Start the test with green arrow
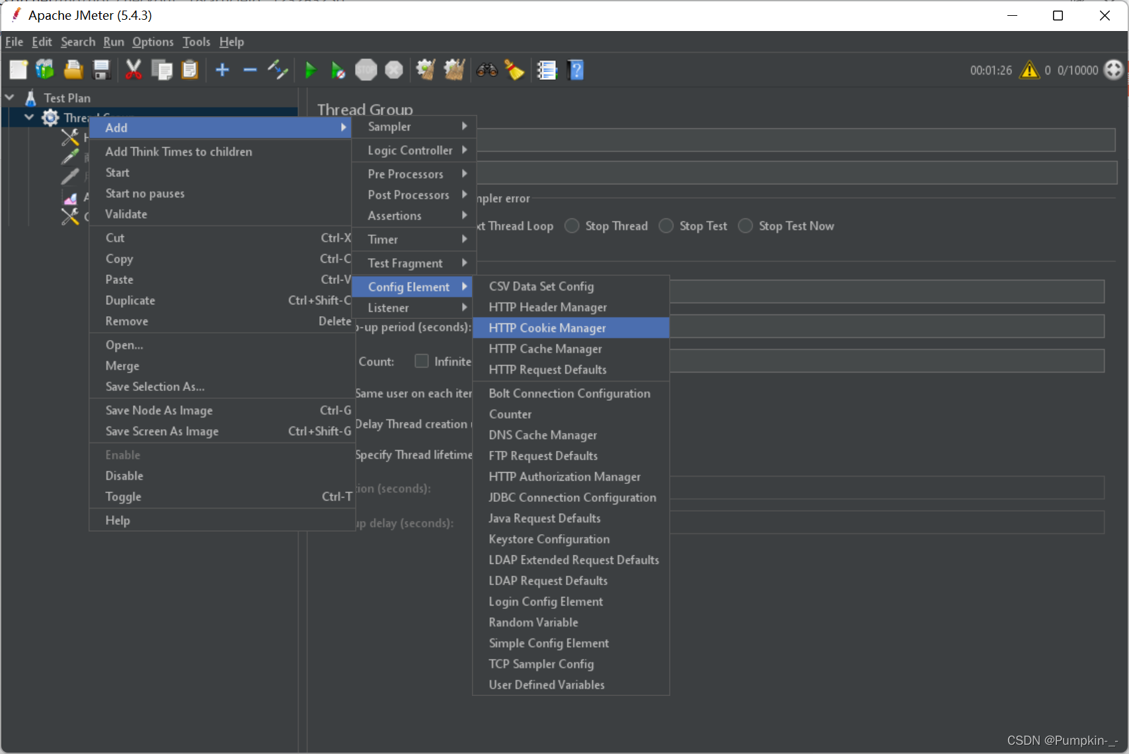The width and height of the screenshot is (1129, 754). (x=310, y=69)
